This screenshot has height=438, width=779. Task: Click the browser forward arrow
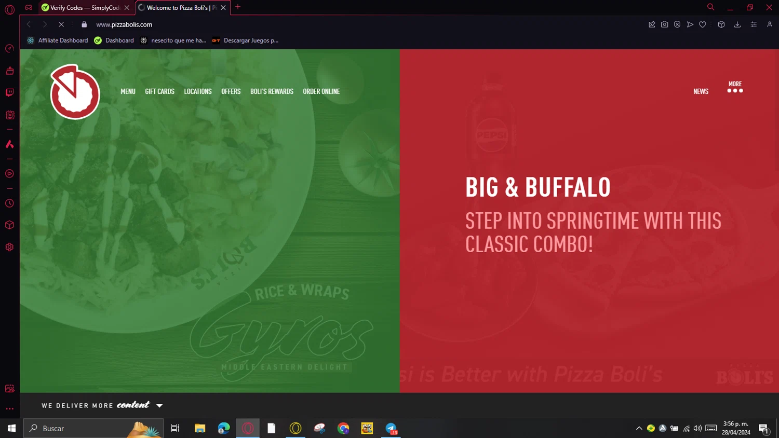[x=45, y=24]
